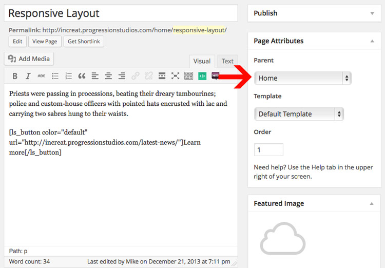
Task: Open the green shortcode generator icon
Action: 202,76
